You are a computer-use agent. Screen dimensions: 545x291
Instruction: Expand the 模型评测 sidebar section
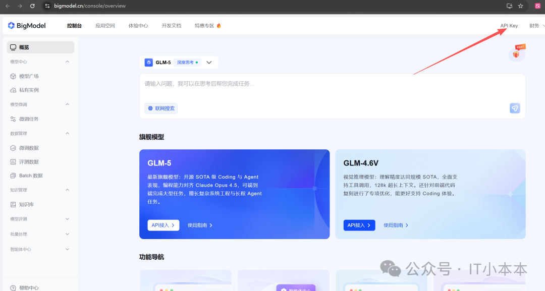(x=68, y=219)
